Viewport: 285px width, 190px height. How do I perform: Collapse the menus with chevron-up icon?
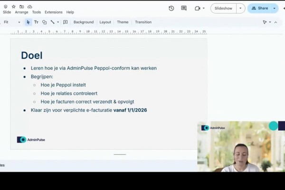pos(275,22)
